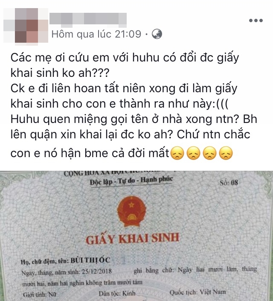Open the blurred profile avatar
Image resolution: width=273 pixels, height=301 pixels.
coord(26,25)
